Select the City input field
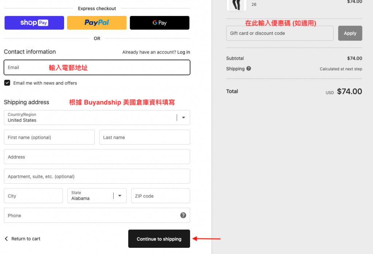The height and width of the screenshot is (254, 373). coord(33,196)
